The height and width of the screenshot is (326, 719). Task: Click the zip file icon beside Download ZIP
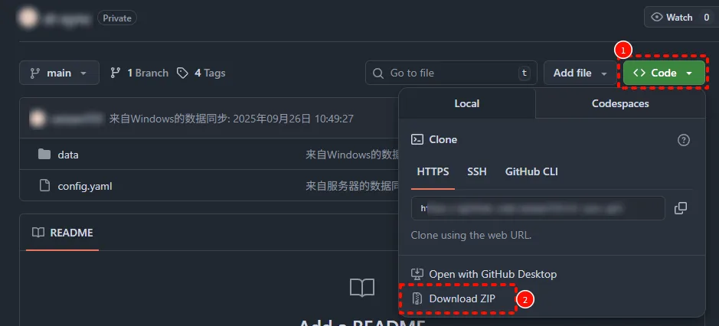tap(417, 299)
